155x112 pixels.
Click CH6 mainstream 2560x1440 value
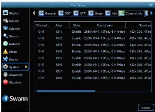pyautogui.click(x=105, y=65)
